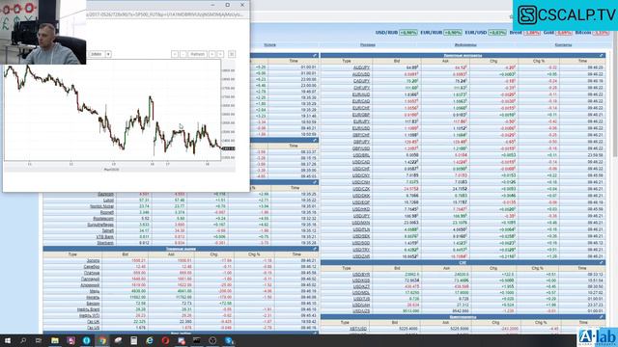This screenshot has width=618, height=347.
Task: Open Opera browser from the taskbar
Action: click(165, 340)
